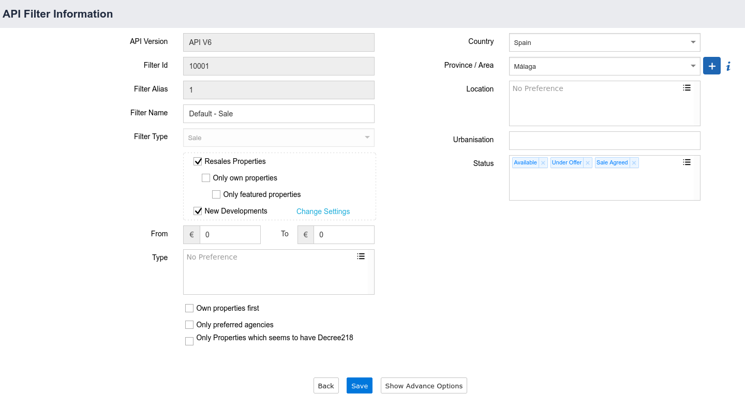Open the Location multi-select list icon
Image resolution: width=745 pixels, height=409 pixels.
[x=687, y=87]
